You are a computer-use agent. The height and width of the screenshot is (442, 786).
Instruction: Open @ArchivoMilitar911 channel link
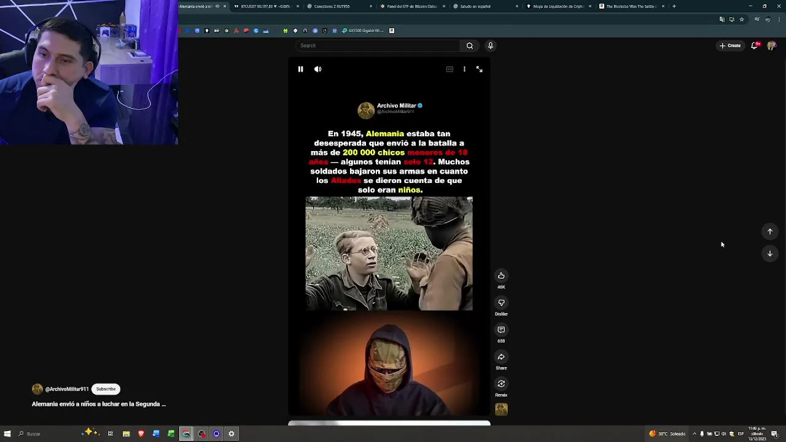point(67,389)
